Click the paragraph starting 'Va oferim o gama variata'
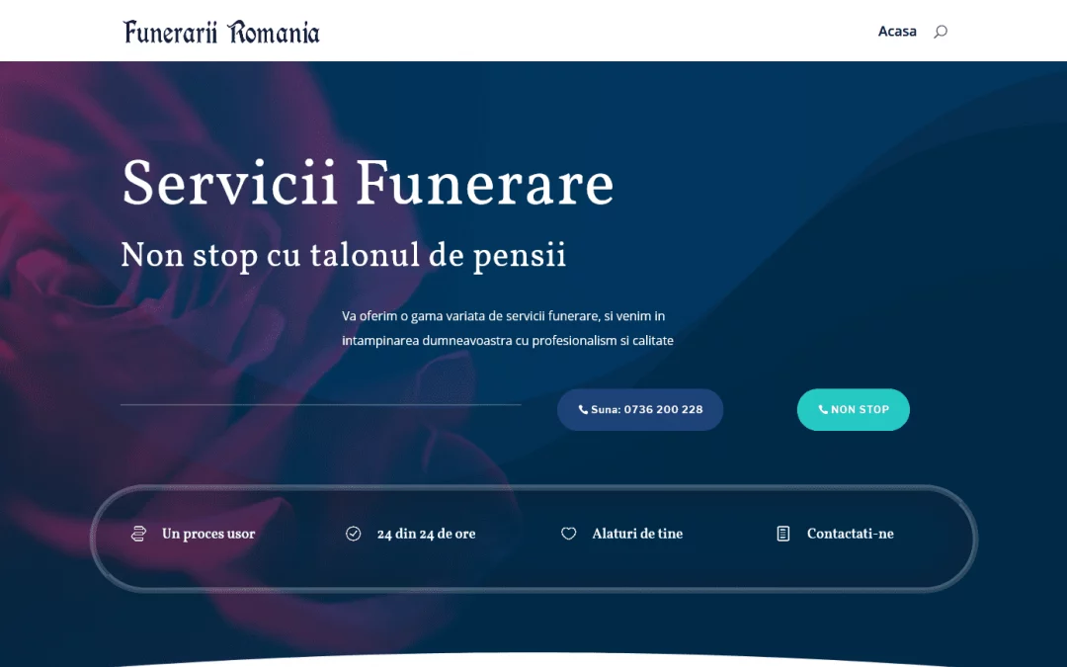Image resolution: width=1067 pixels, height=667 pixels. click(x=507, y=328)
